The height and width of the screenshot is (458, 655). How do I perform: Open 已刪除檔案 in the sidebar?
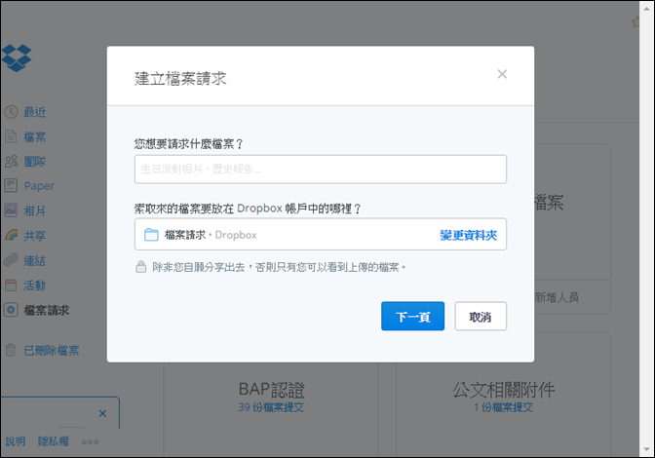coord(52,350)
